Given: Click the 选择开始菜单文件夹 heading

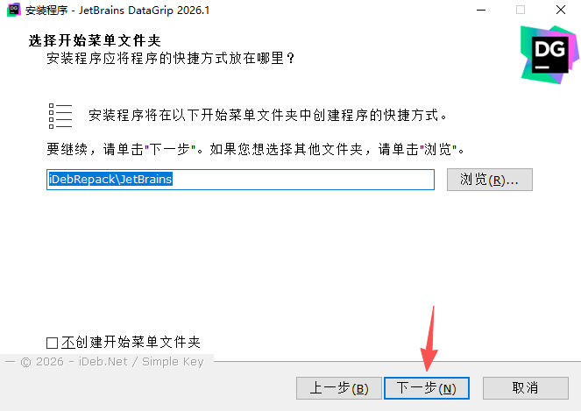Looking at the screenshot, I should pyautogui.click(x=95, y=41).
